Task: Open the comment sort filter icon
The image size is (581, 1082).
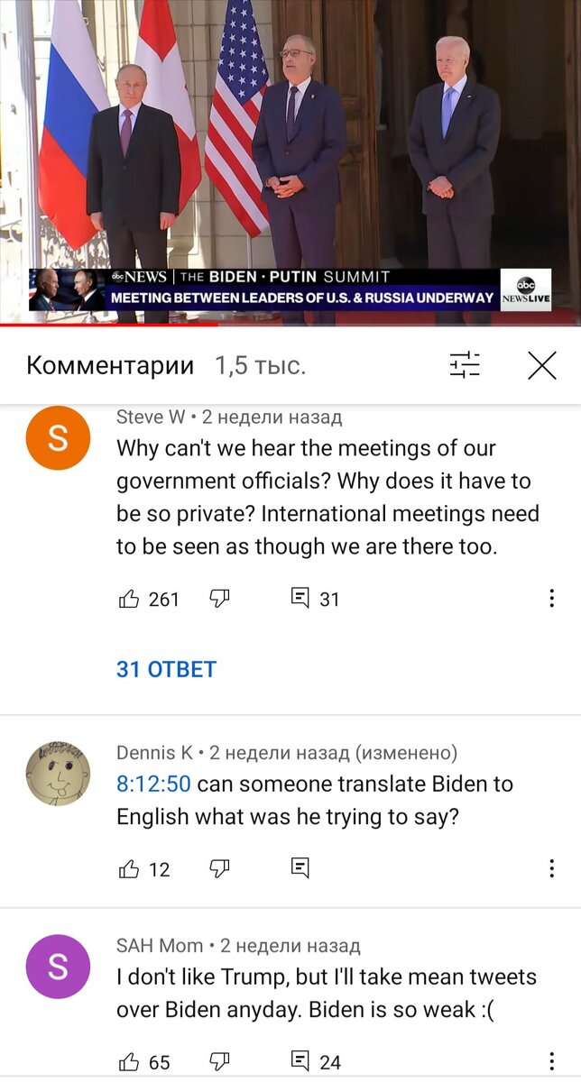Action: click(x=466, y=365)
